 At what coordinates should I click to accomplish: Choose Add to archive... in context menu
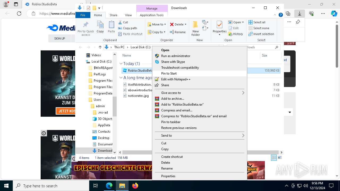199,99
